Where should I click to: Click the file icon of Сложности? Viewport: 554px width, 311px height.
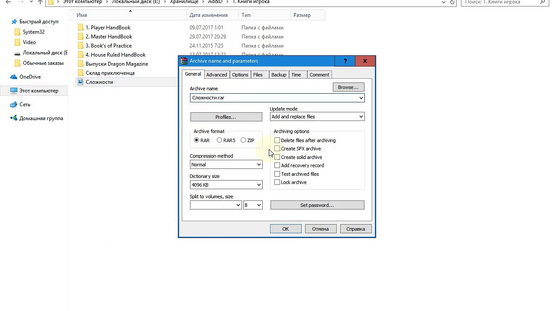click(x=81, y=82)
